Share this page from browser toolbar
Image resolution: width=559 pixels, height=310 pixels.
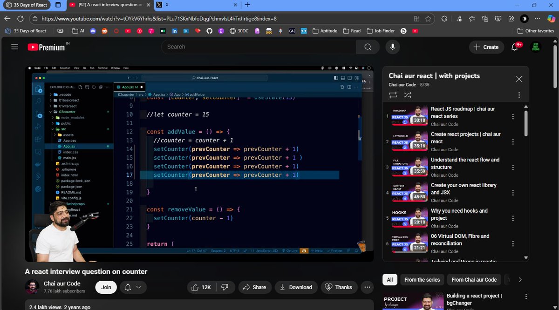[511, 19]
